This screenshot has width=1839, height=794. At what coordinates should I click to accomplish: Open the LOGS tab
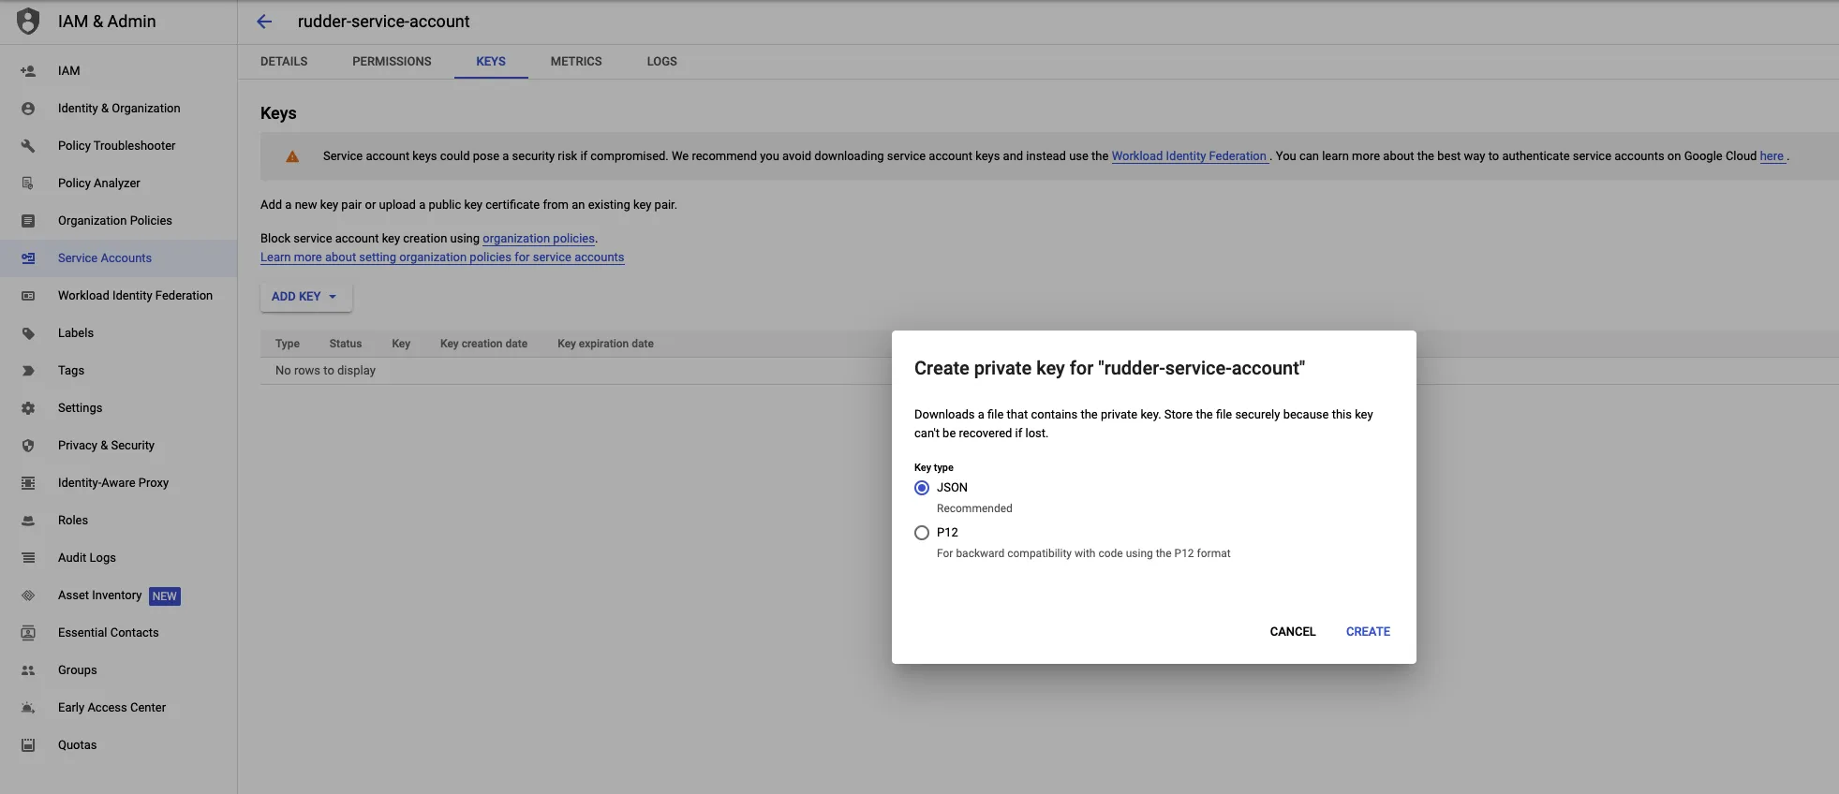coord(661,61)
